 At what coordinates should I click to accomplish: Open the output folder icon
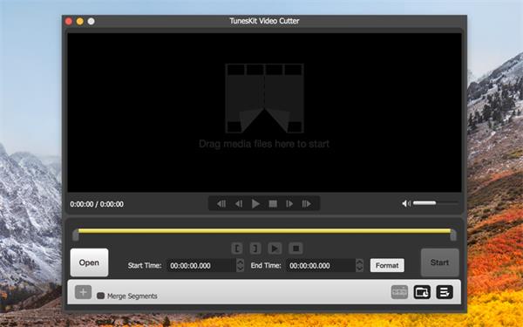tap(422, 292)
